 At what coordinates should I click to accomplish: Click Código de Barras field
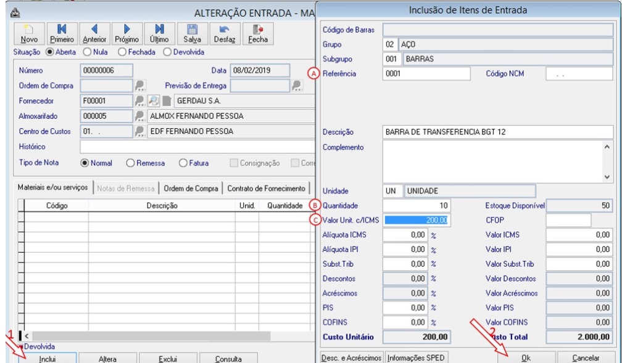tap(498, 30)
